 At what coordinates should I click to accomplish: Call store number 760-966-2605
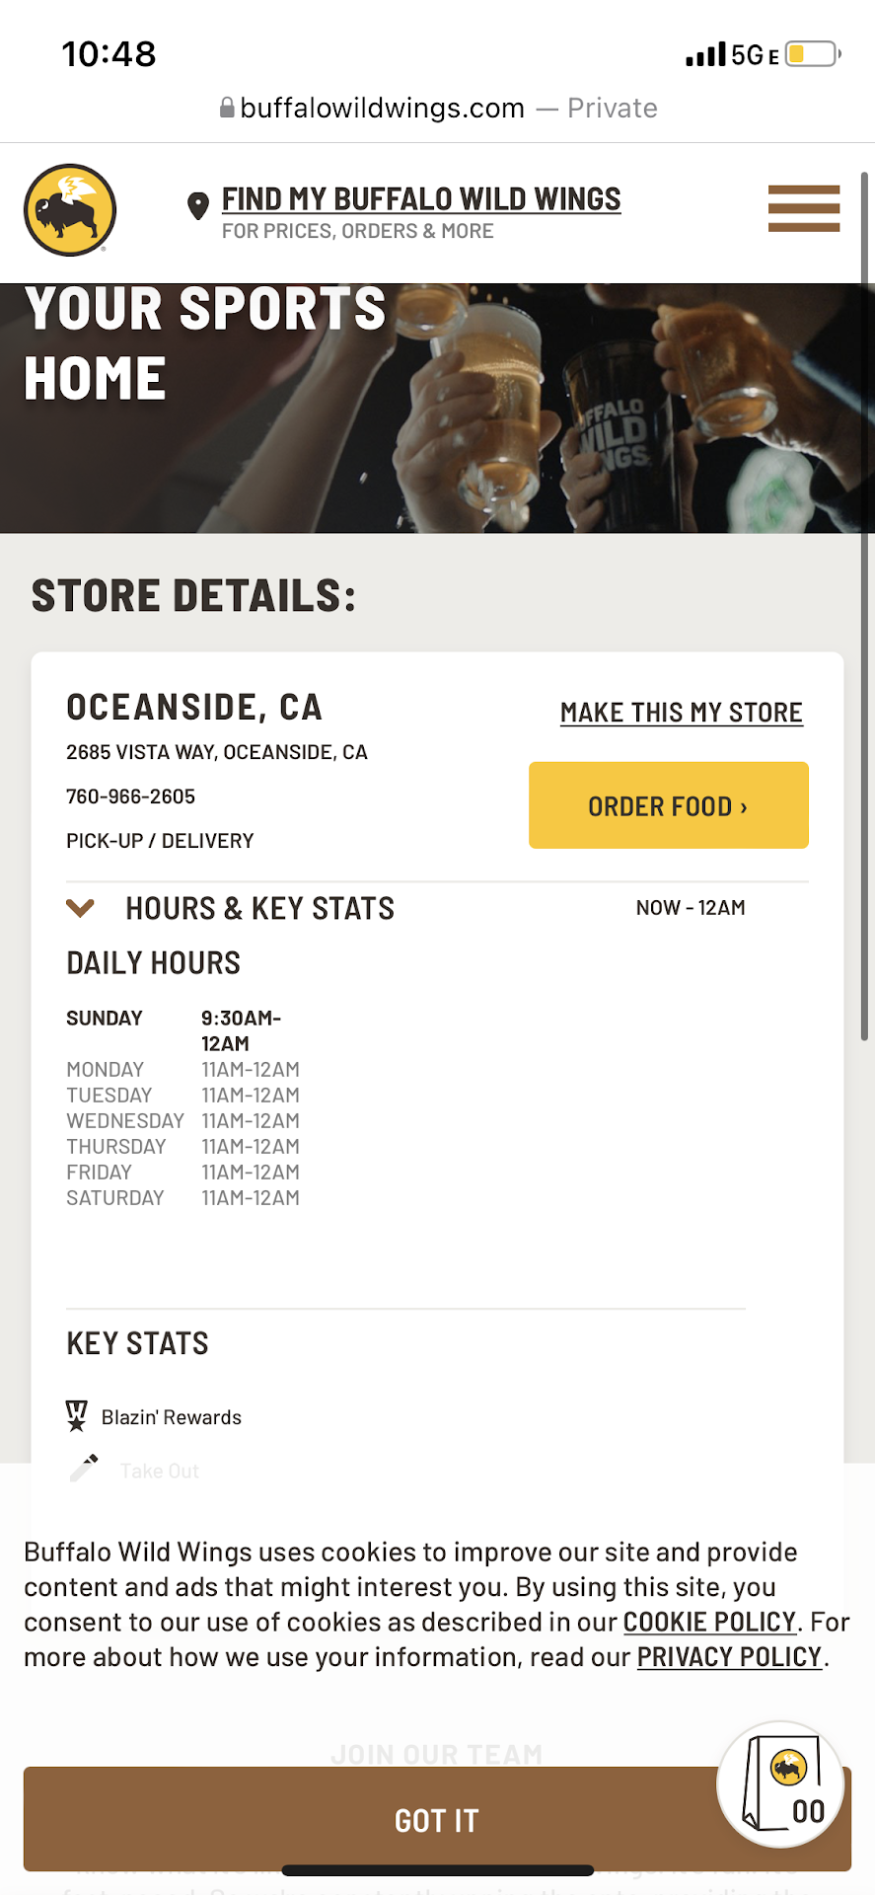[x=131, y=796]
